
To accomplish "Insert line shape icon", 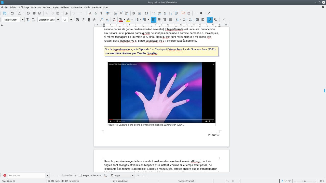I will point(196,13).
